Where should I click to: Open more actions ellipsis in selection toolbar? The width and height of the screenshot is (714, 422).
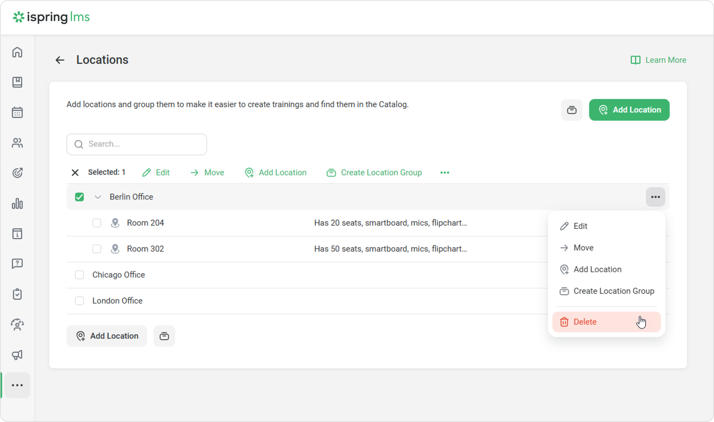coord(445,173)
